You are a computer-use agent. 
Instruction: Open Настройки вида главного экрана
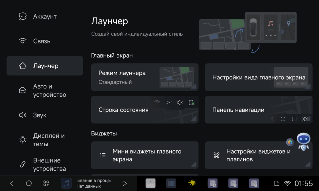coord(259,77)
